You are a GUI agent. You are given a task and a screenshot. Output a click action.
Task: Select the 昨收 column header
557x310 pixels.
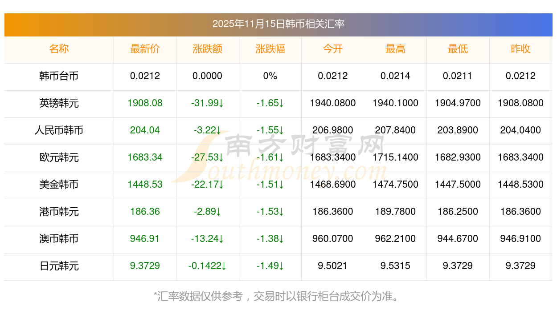[520, 49]
